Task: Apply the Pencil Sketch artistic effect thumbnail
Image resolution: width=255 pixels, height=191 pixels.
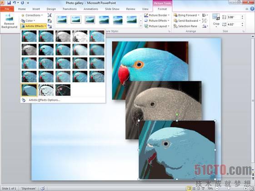Action: pos(80,36)
